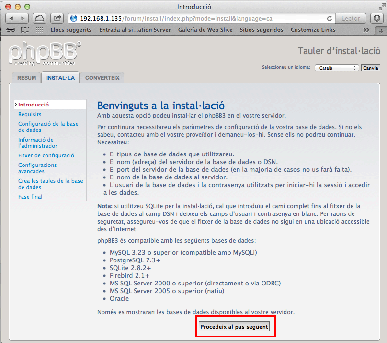Image resolution: width=387 pixels, height=343 pixels.
Task: Open Crea les taules de la base de dades
Action: (51, 184)
